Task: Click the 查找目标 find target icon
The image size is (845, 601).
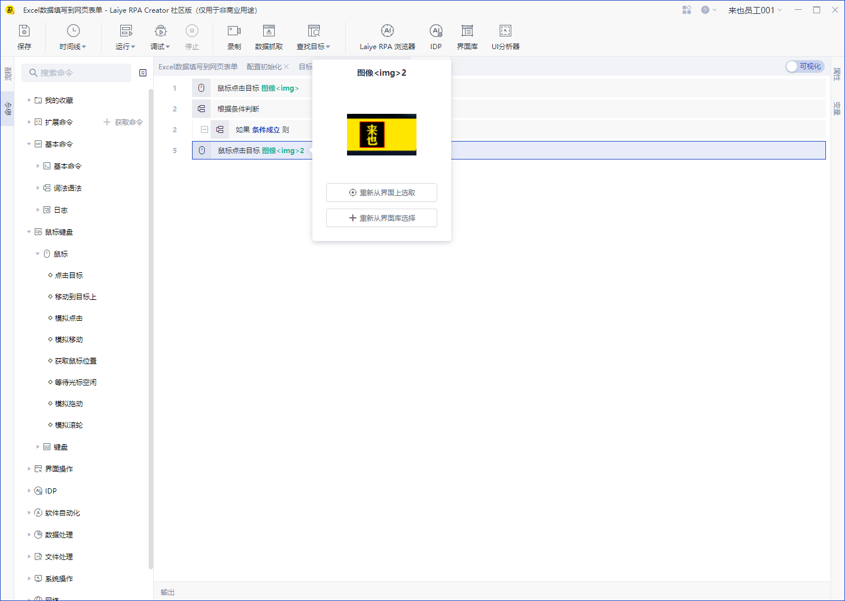Action: tap(313, 31)
